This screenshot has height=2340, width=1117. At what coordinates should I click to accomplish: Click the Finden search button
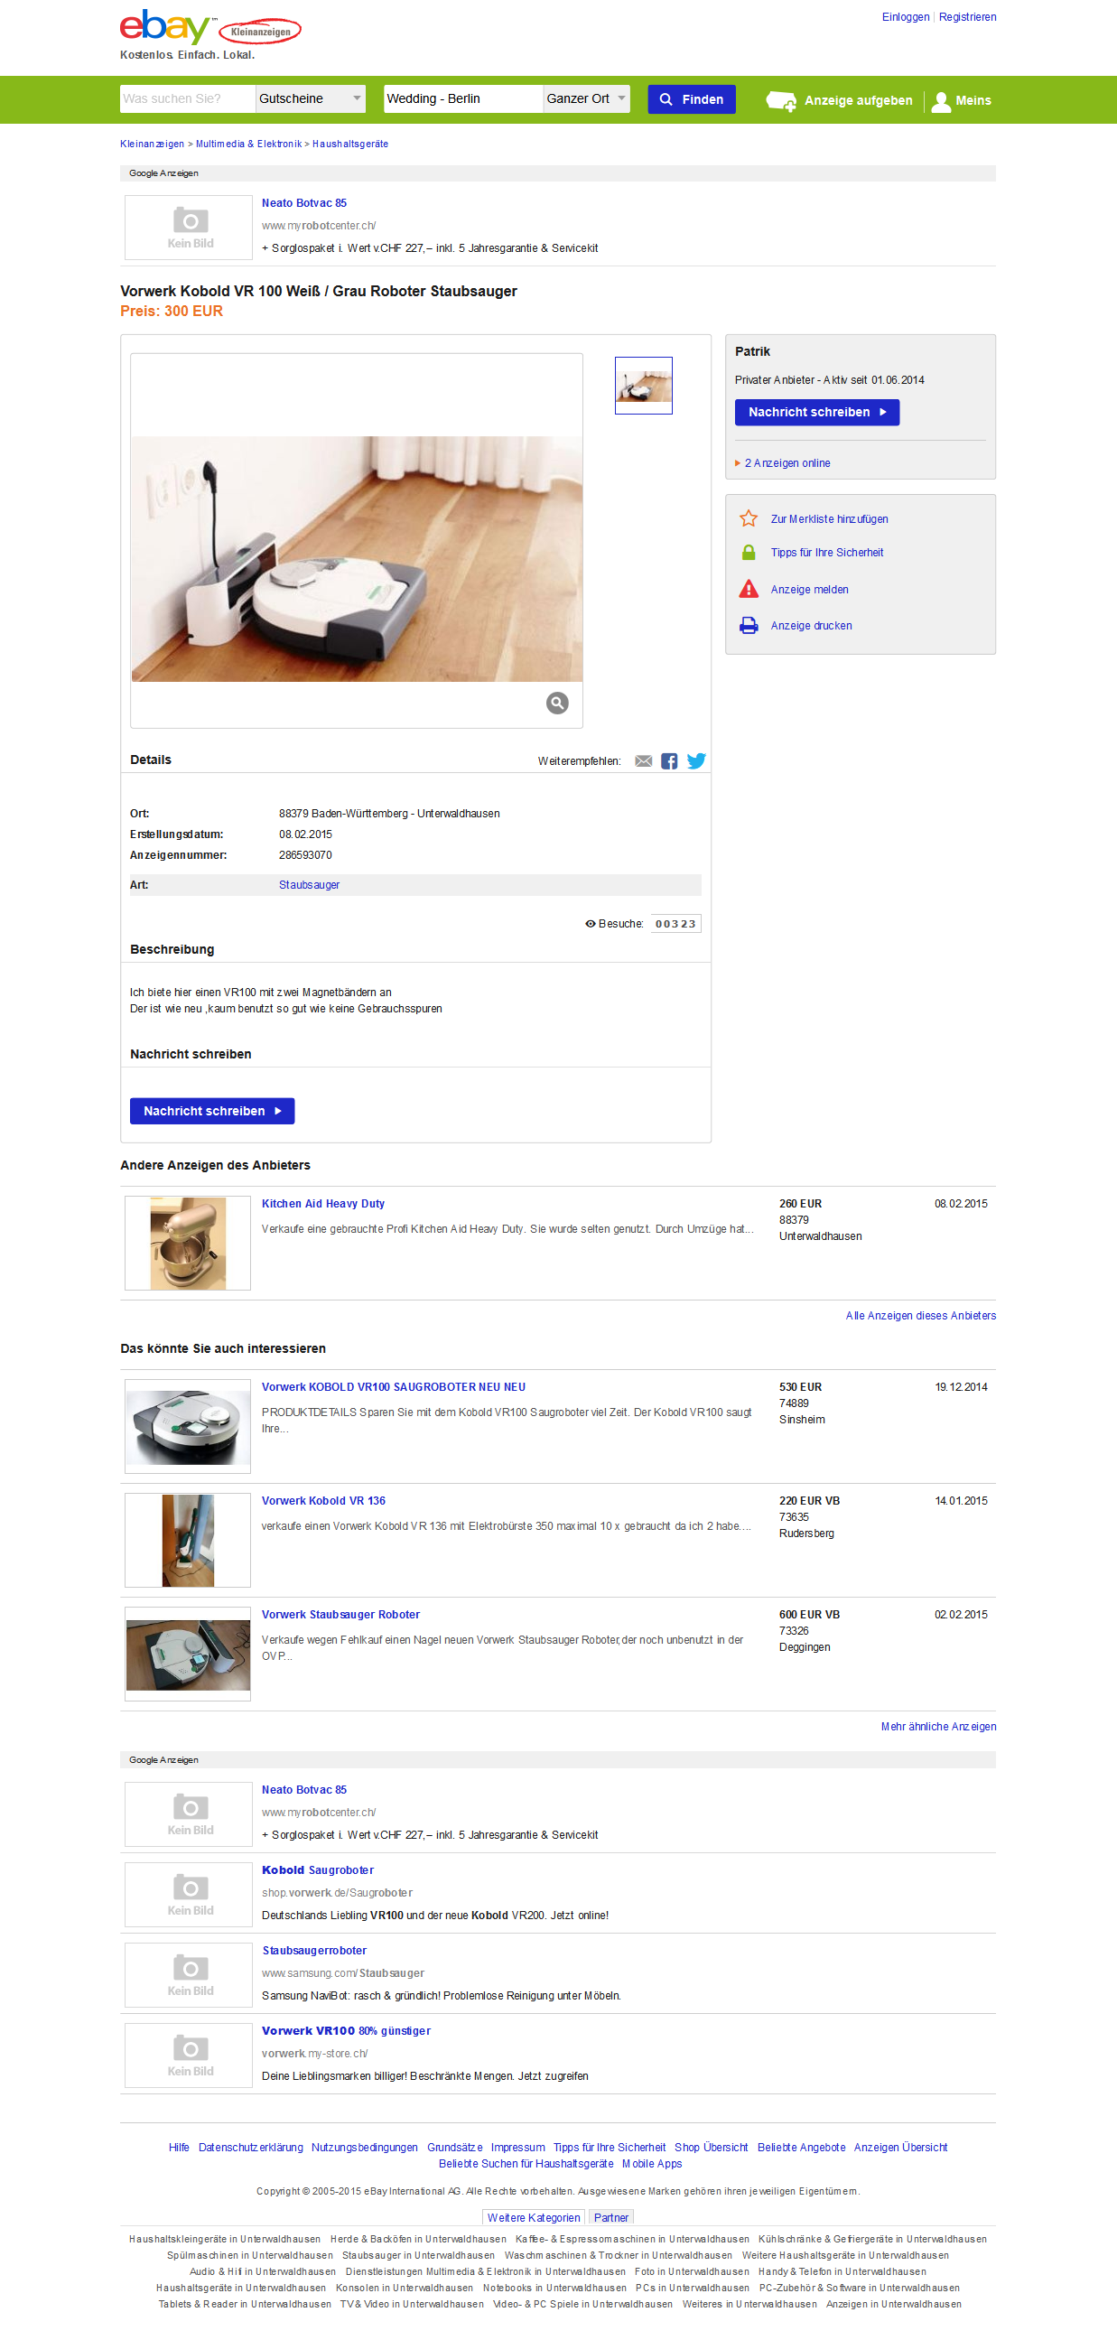[691, 99]
